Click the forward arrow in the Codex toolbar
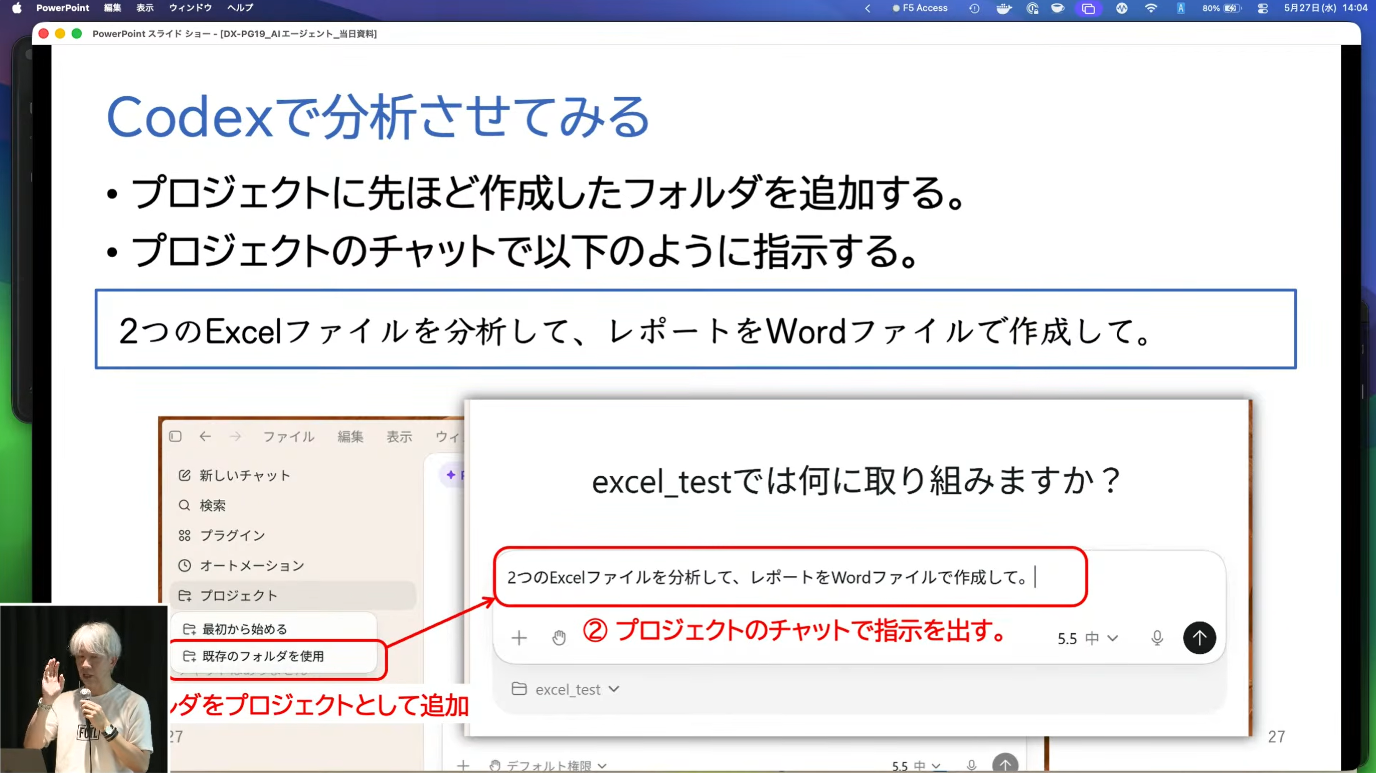The width and height of the screenshot is (1376, 773). [235, 436]
